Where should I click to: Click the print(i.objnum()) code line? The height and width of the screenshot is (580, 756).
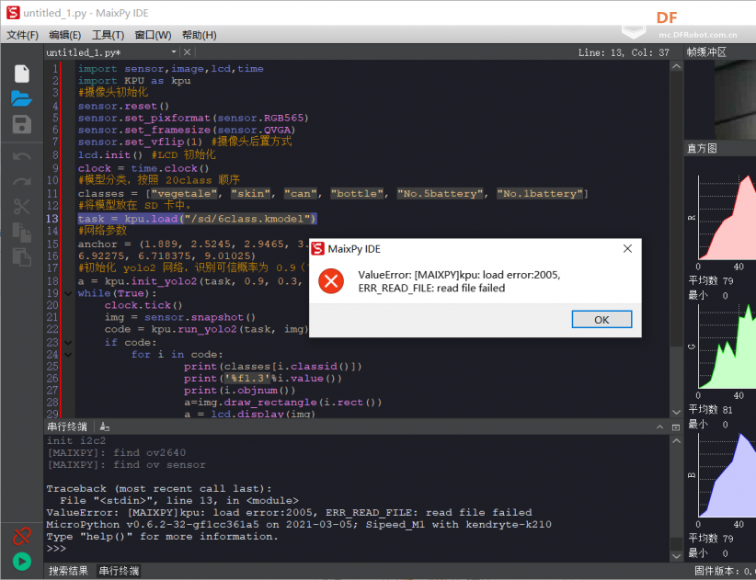(x=240, y=391)
